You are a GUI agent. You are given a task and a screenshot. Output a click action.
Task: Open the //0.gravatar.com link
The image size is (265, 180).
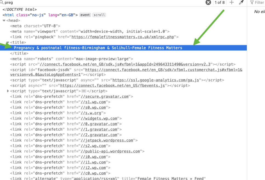99,124
